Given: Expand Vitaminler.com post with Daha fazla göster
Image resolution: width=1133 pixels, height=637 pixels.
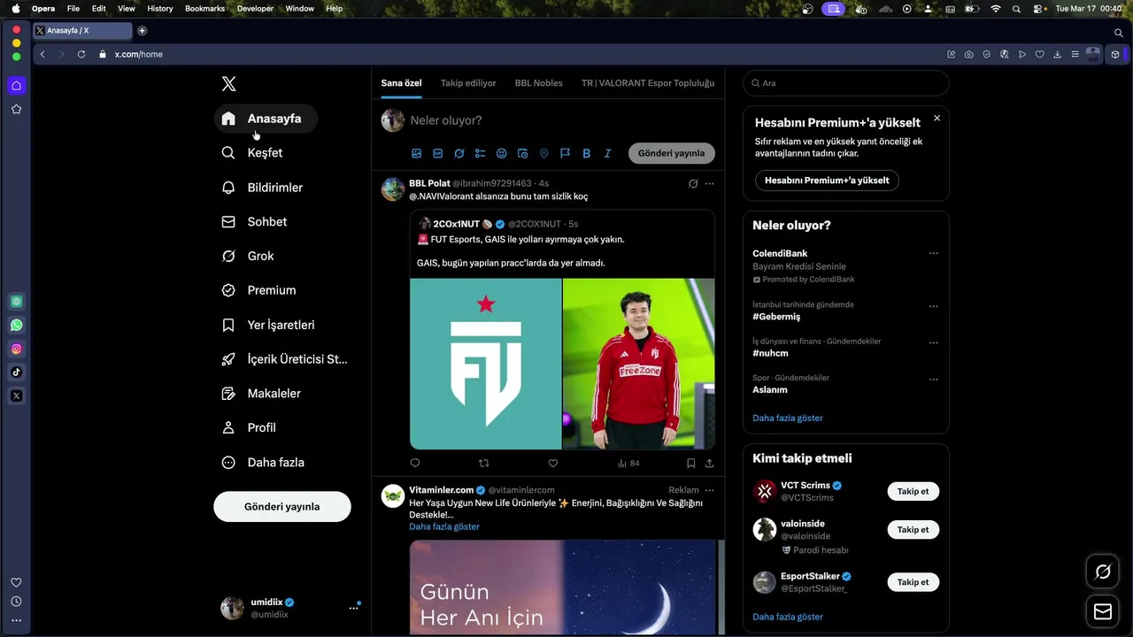Looking at the screenshot, I should (x=444, y=526).
